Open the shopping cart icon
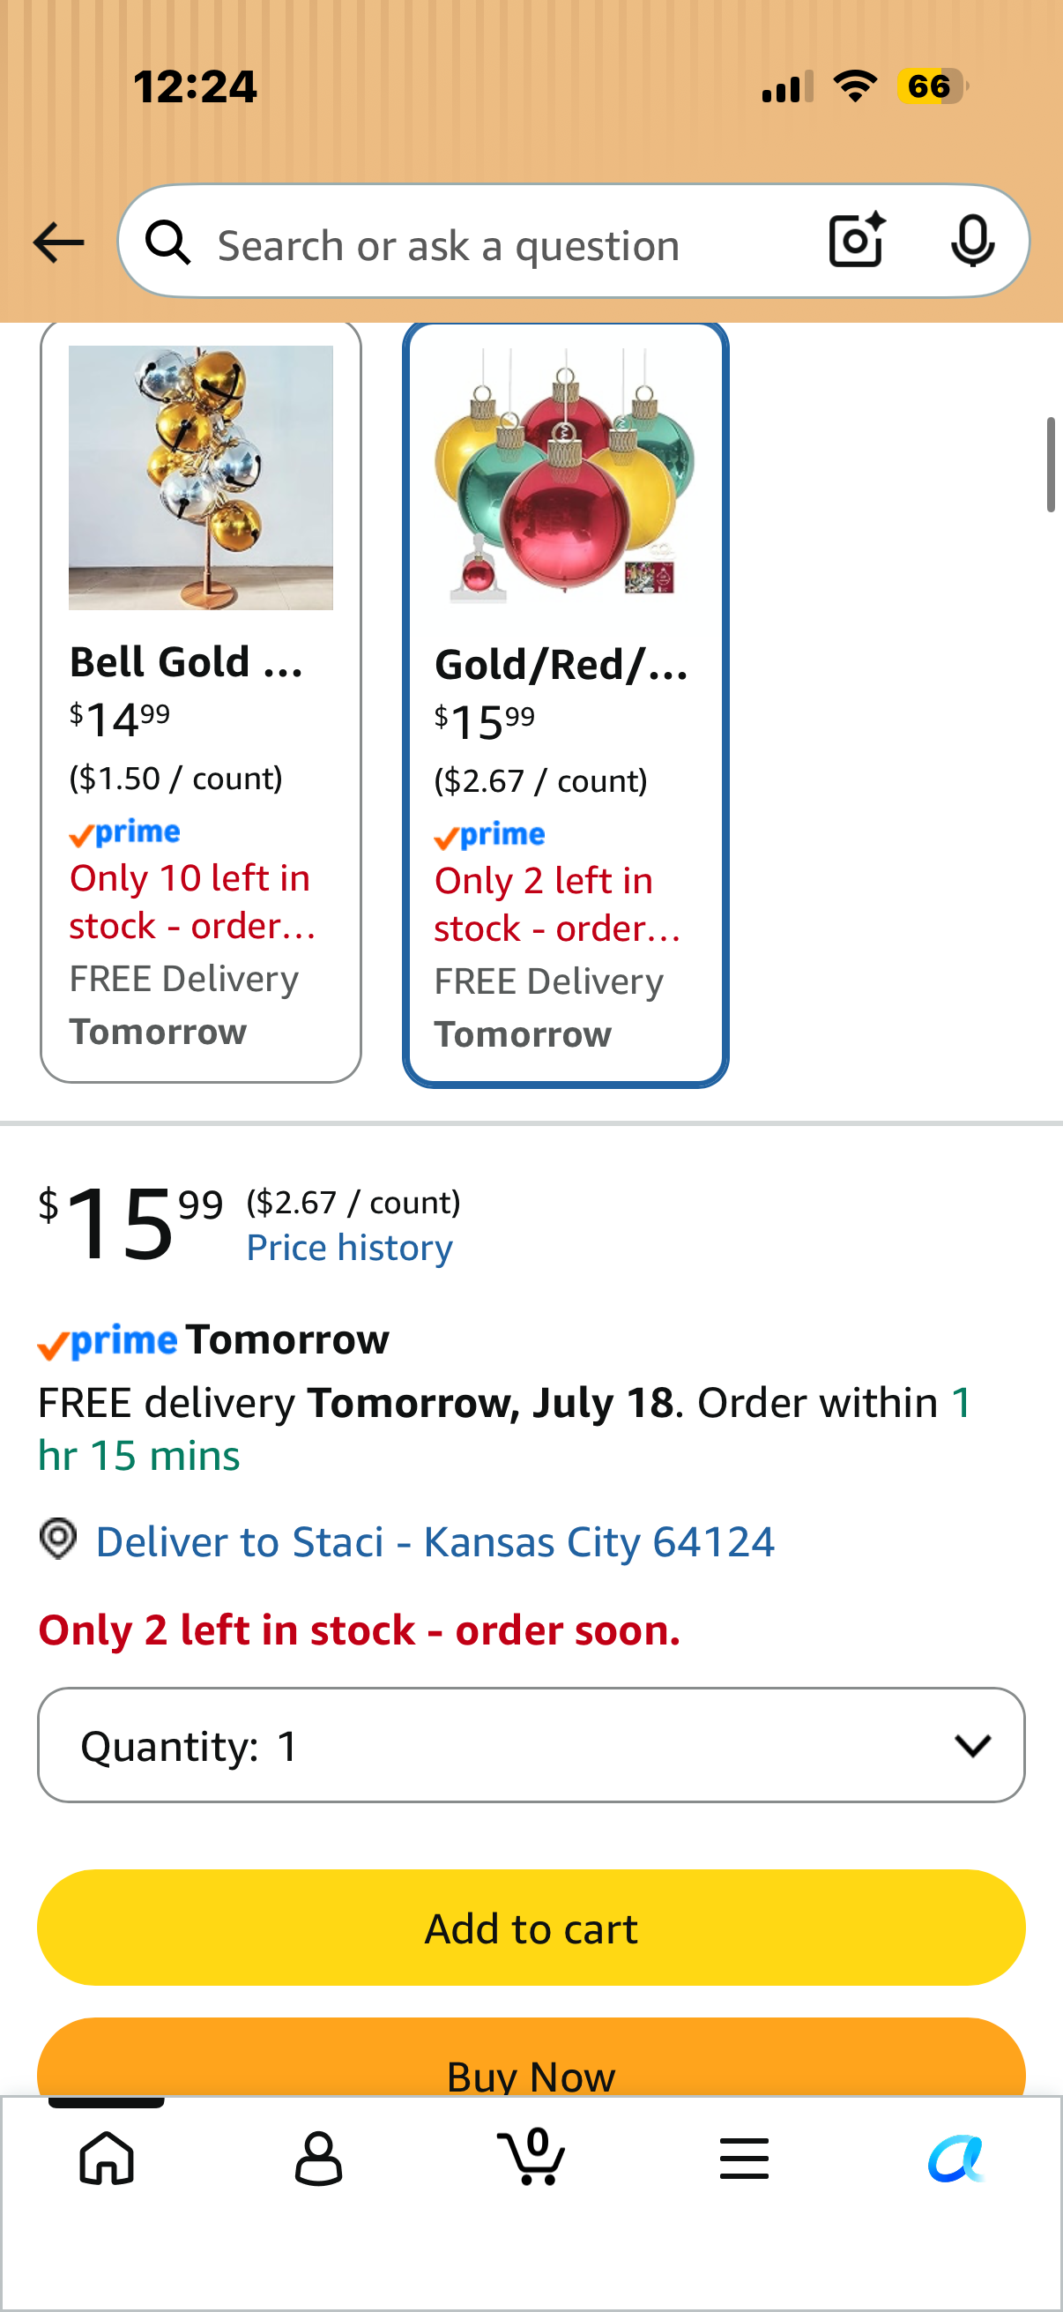The width and height of the screenshot is (1063, 2312). pyautogui.click(x=531, y=2156)
